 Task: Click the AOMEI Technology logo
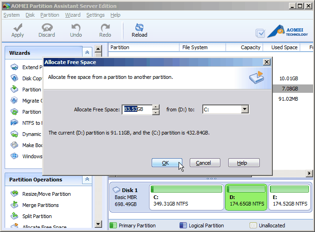pos(288,31)
